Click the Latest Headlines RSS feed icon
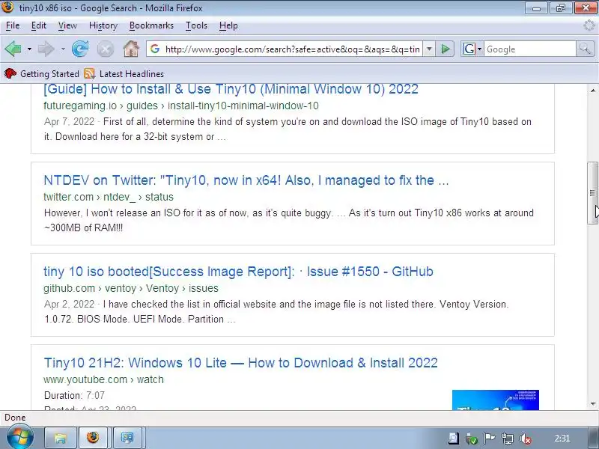Viewport: 599px width, 449px height. (89, 73)
